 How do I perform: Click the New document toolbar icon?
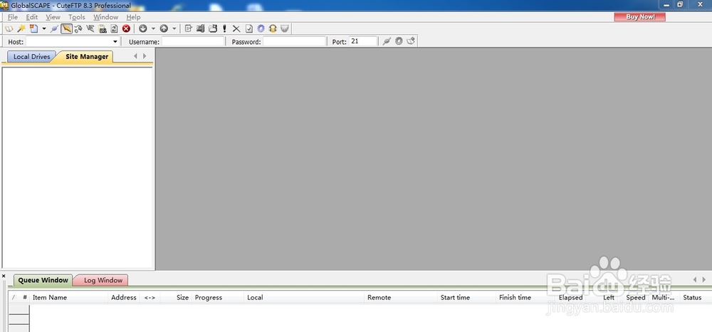coord(33,28)
